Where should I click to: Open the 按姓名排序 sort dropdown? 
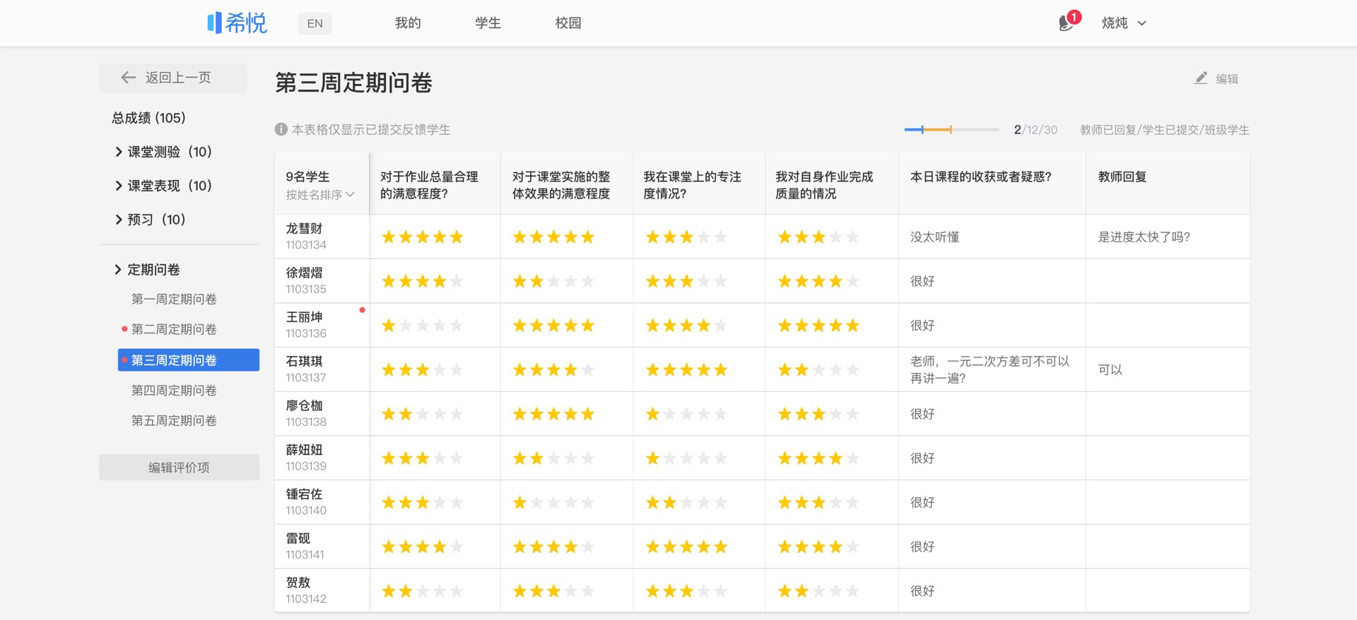click(x=319, y=195)
